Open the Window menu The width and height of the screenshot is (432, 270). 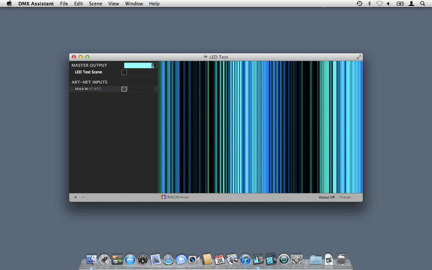pyautogui.click(x=134, y=4)
